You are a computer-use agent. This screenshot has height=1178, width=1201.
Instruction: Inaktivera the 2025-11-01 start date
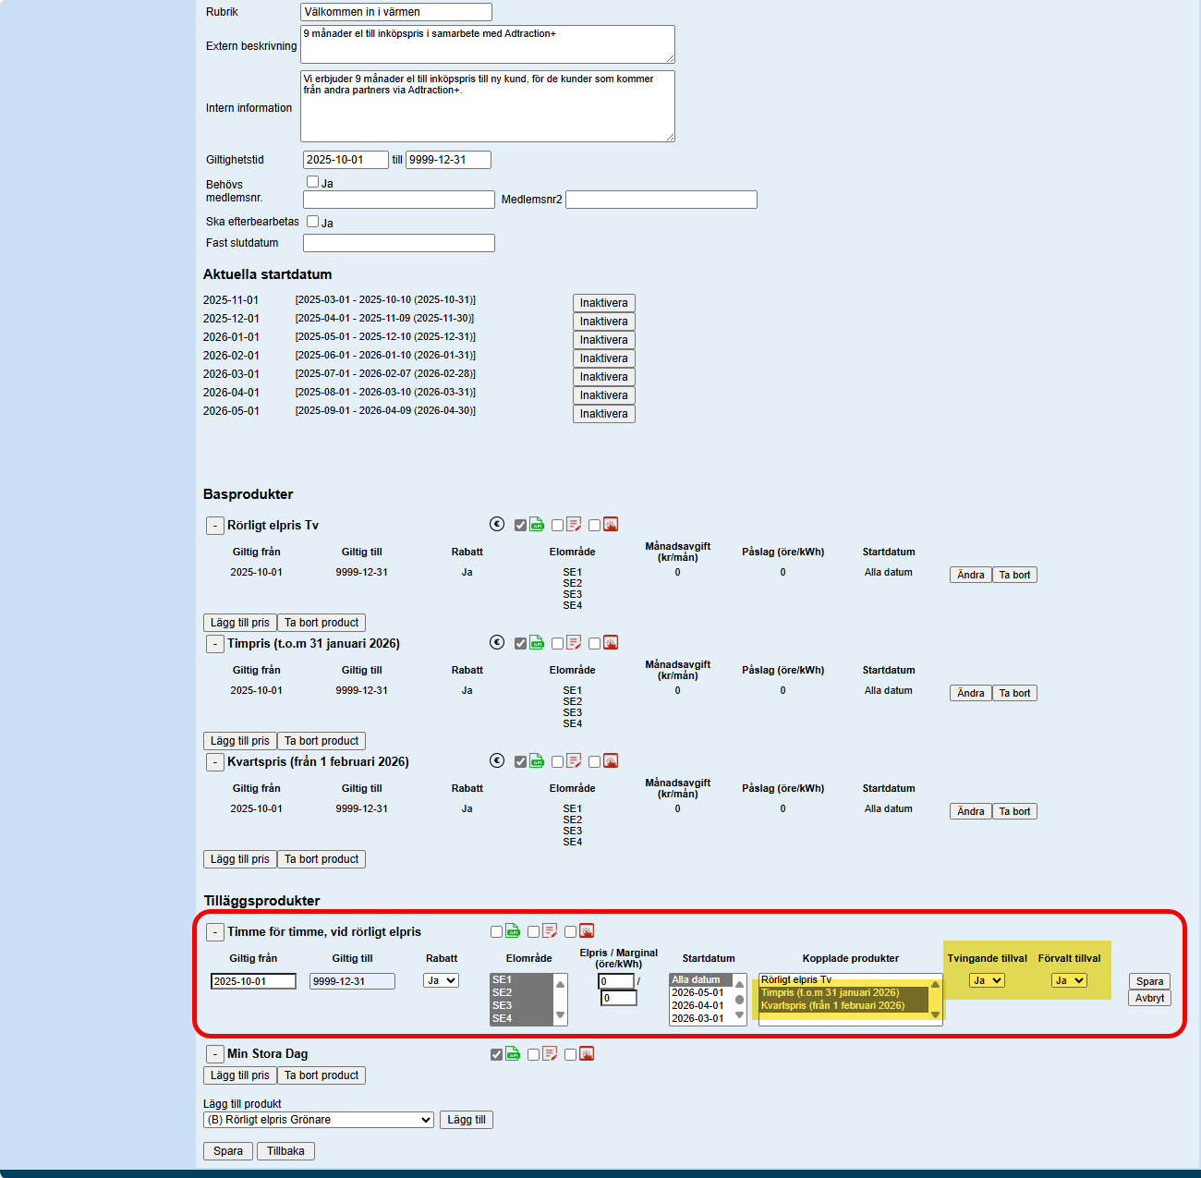pos(603,303)
